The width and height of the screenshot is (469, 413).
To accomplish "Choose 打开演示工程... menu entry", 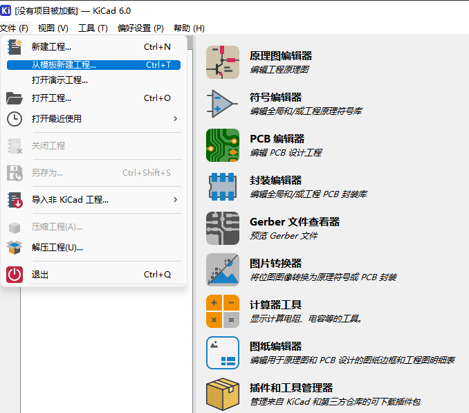I will coord(93,80).
